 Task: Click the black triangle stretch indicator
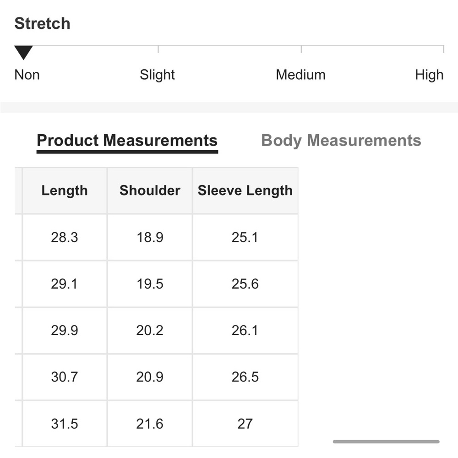[x=23, y=52]
